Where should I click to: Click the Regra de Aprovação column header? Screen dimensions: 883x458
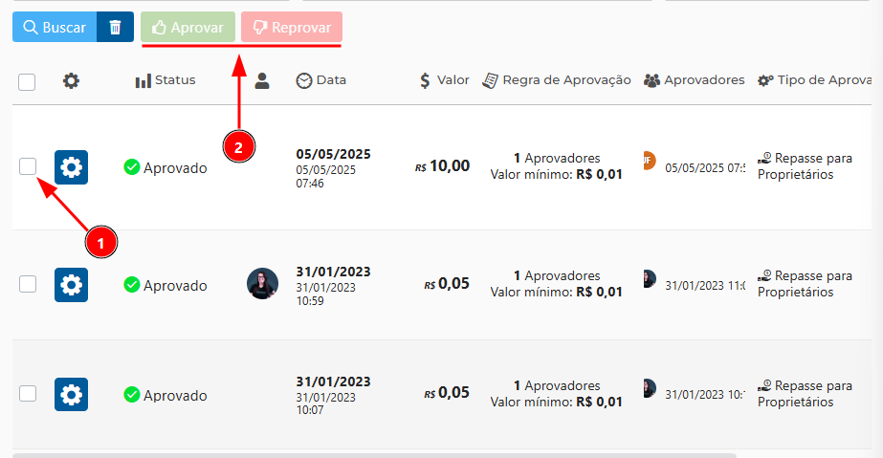pos(557,80)
